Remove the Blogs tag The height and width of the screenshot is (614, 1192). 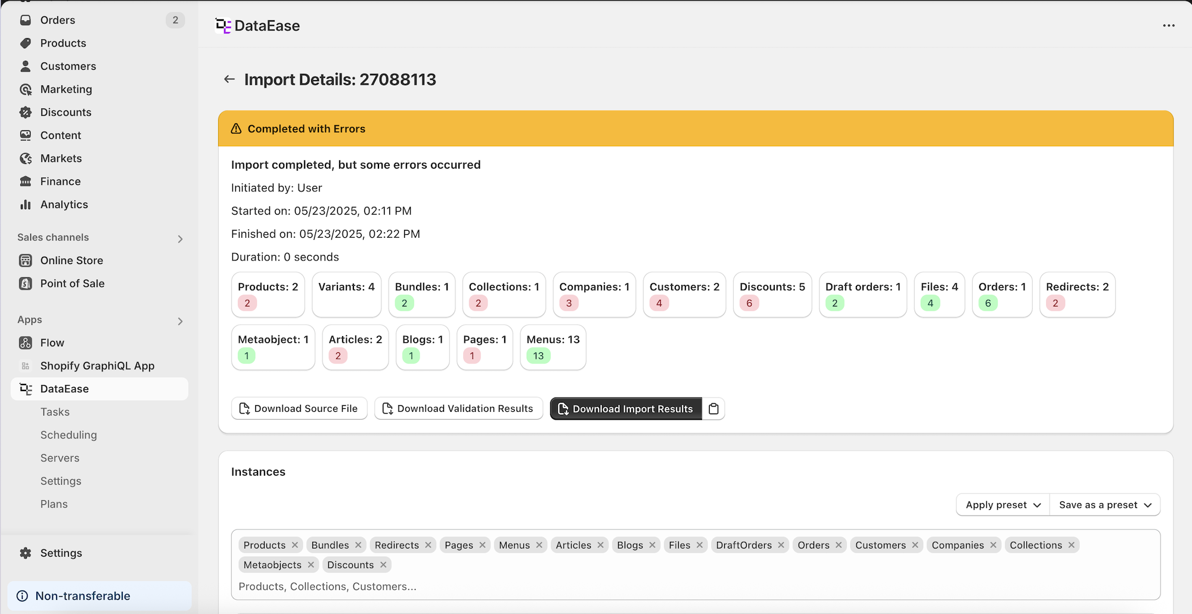coord(652,545)
